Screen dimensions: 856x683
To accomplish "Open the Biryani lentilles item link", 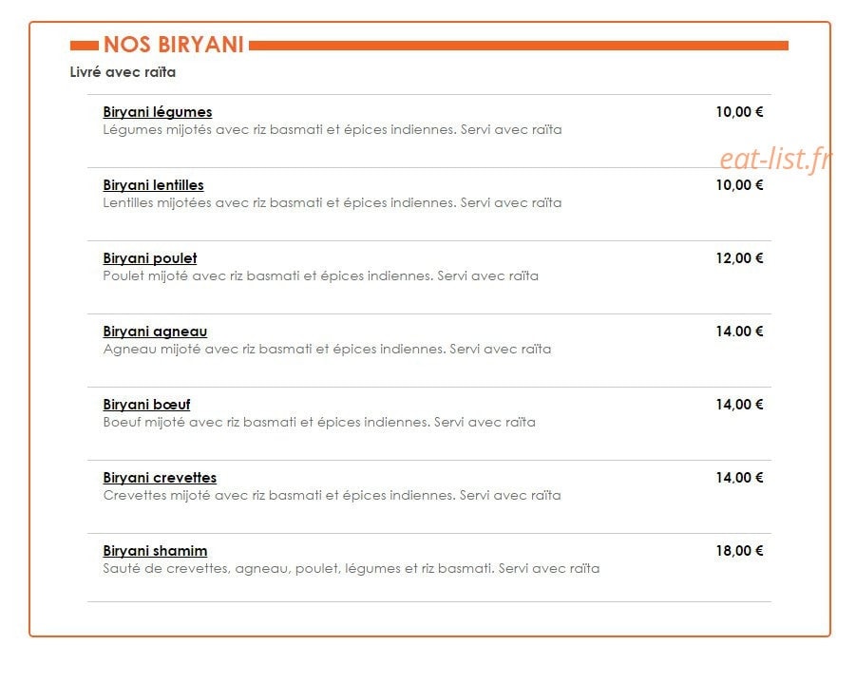I will (153, 185).
